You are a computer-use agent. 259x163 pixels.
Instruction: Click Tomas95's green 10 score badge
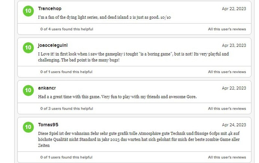pyautogui.click(x=28, y=127)
